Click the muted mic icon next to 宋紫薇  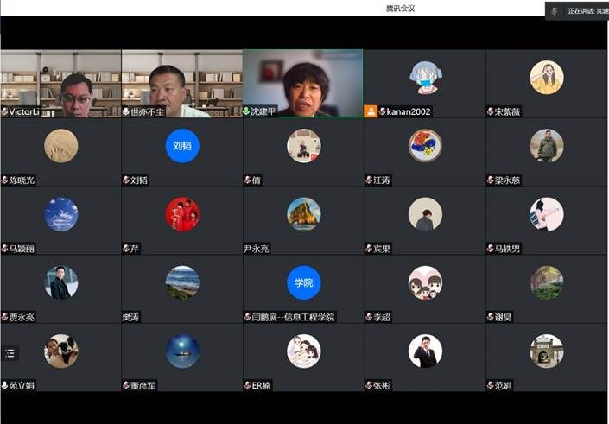point(490,111)
